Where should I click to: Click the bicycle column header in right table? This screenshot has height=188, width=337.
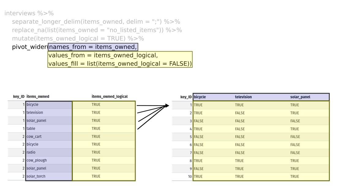pyautogui.click(x=200, y=97)
